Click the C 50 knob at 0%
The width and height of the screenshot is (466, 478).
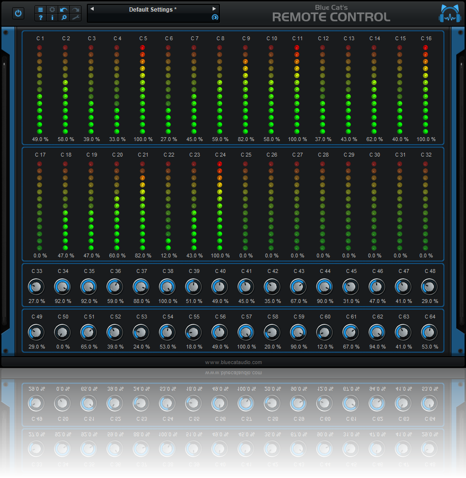(x=62, y=332)
